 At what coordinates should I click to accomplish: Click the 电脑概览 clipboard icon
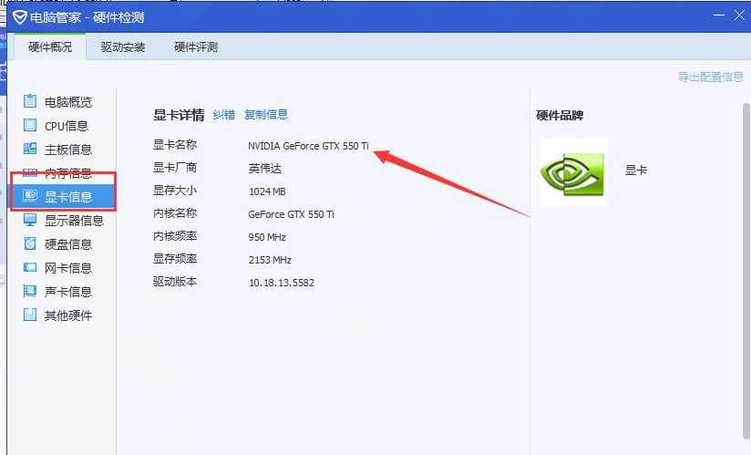coord(30,101)
